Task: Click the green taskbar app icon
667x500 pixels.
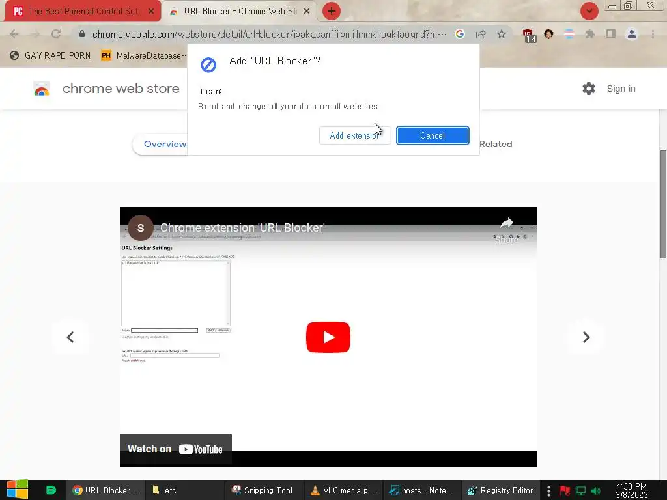Action: coord(51,490)
